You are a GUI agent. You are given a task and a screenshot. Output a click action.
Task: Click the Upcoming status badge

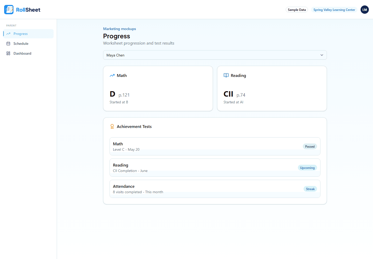[x=307, y=168]
